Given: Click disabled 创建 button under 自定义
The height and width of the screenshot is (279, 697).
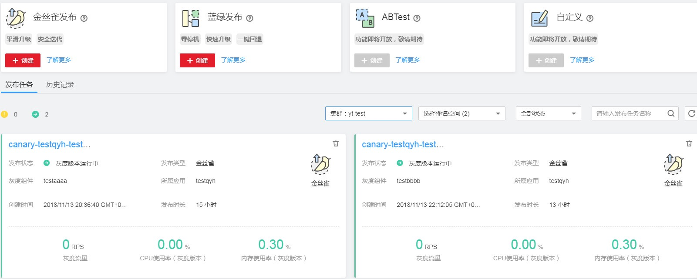Looking at the screenshot, I should [546, 60].
